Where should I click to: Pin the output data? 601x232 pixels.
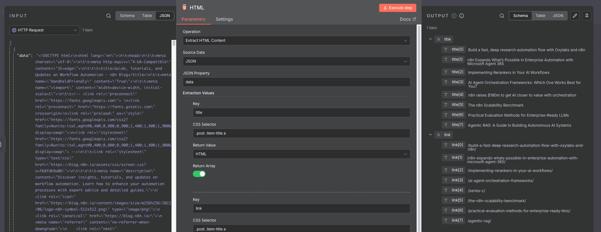pyautogui.click(x=587, y=16)
